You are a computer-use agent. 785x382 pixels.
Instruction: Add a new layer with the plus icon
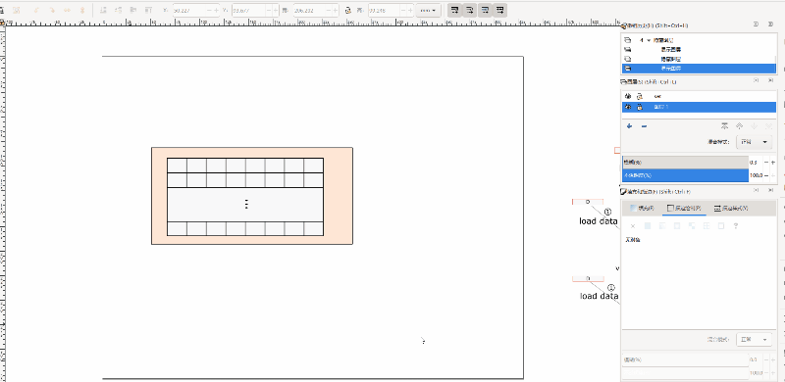[629, 126]
